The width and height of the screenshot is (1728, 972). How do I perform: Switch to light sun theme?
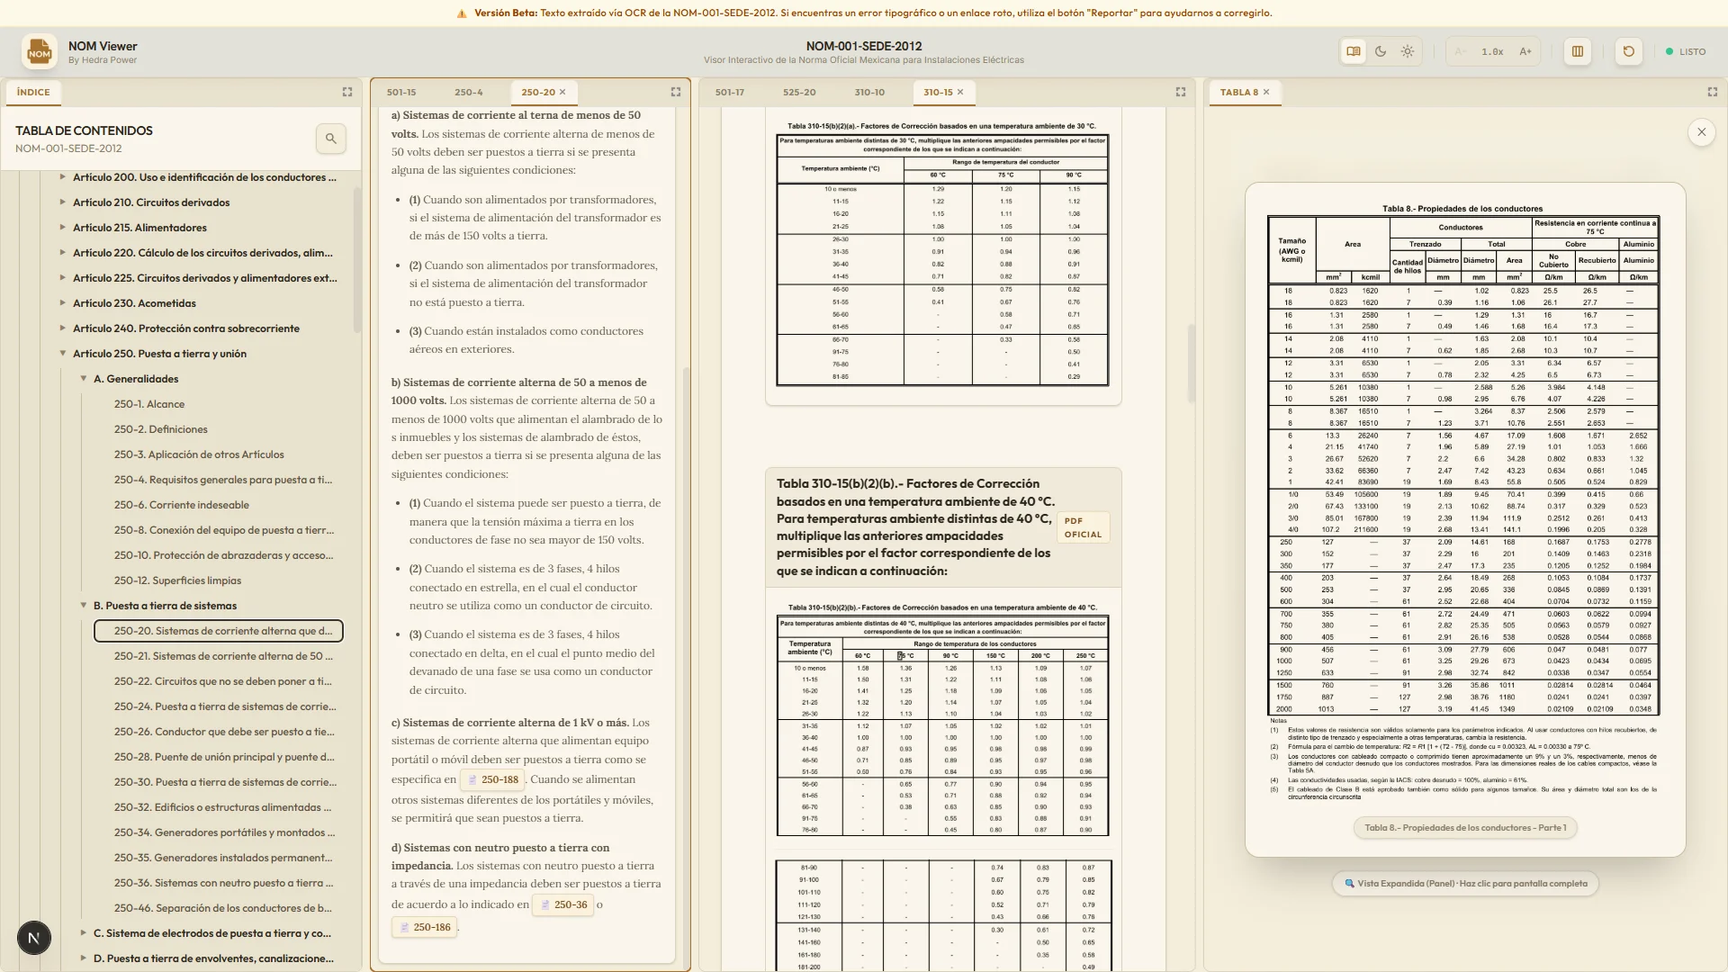tap(1408, 51)
